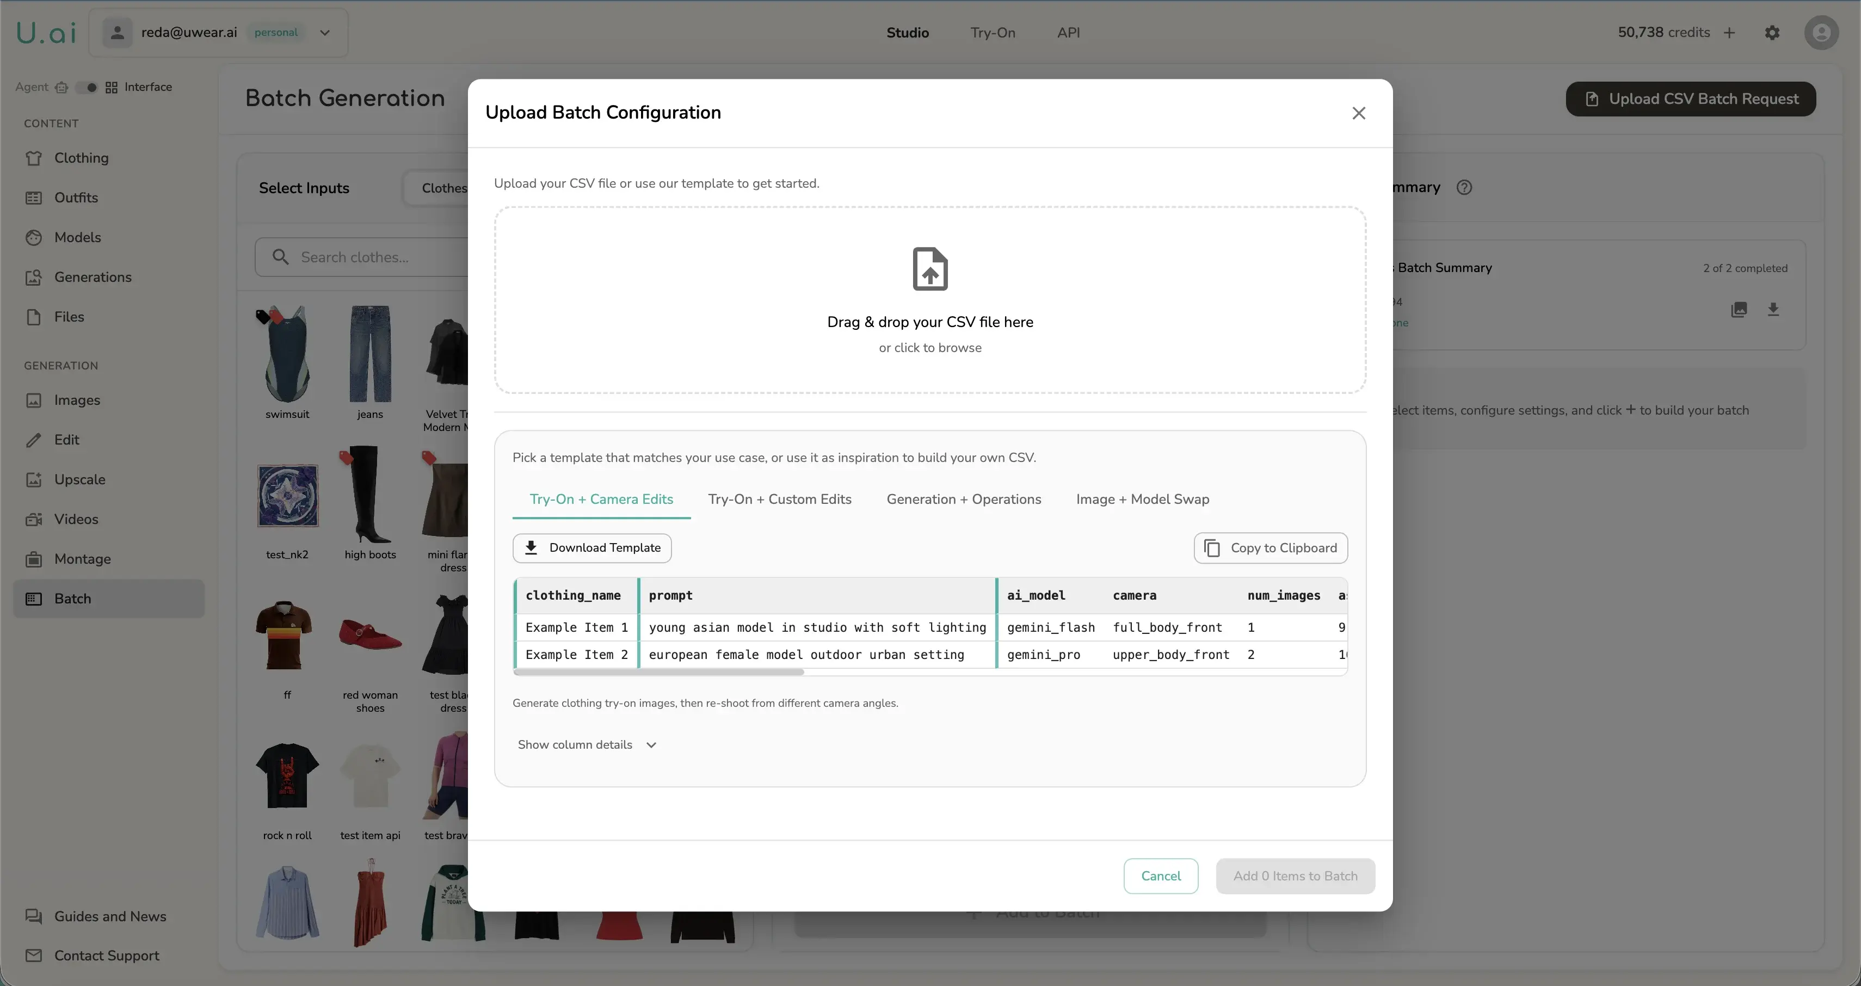
Task: Open the Videos section
Action: point(76,519)
